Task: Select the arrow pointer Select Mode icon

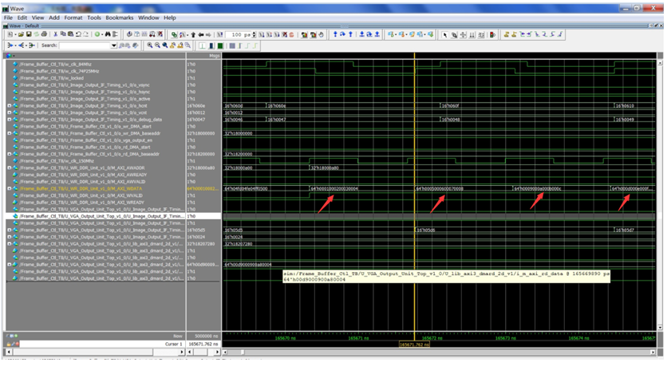Action: pyautogui.click(x=445, y=34)
